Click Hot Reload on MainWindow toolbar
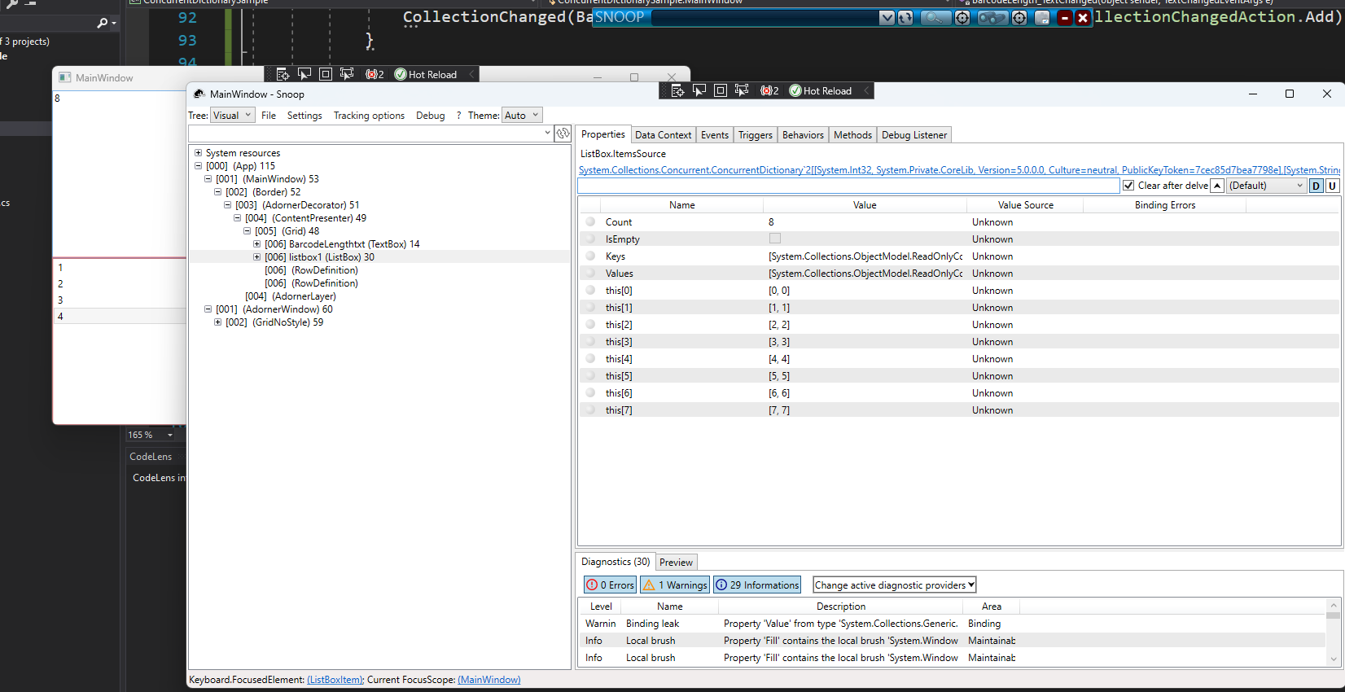The image size is (1345, 692). [x=426, y=74]
